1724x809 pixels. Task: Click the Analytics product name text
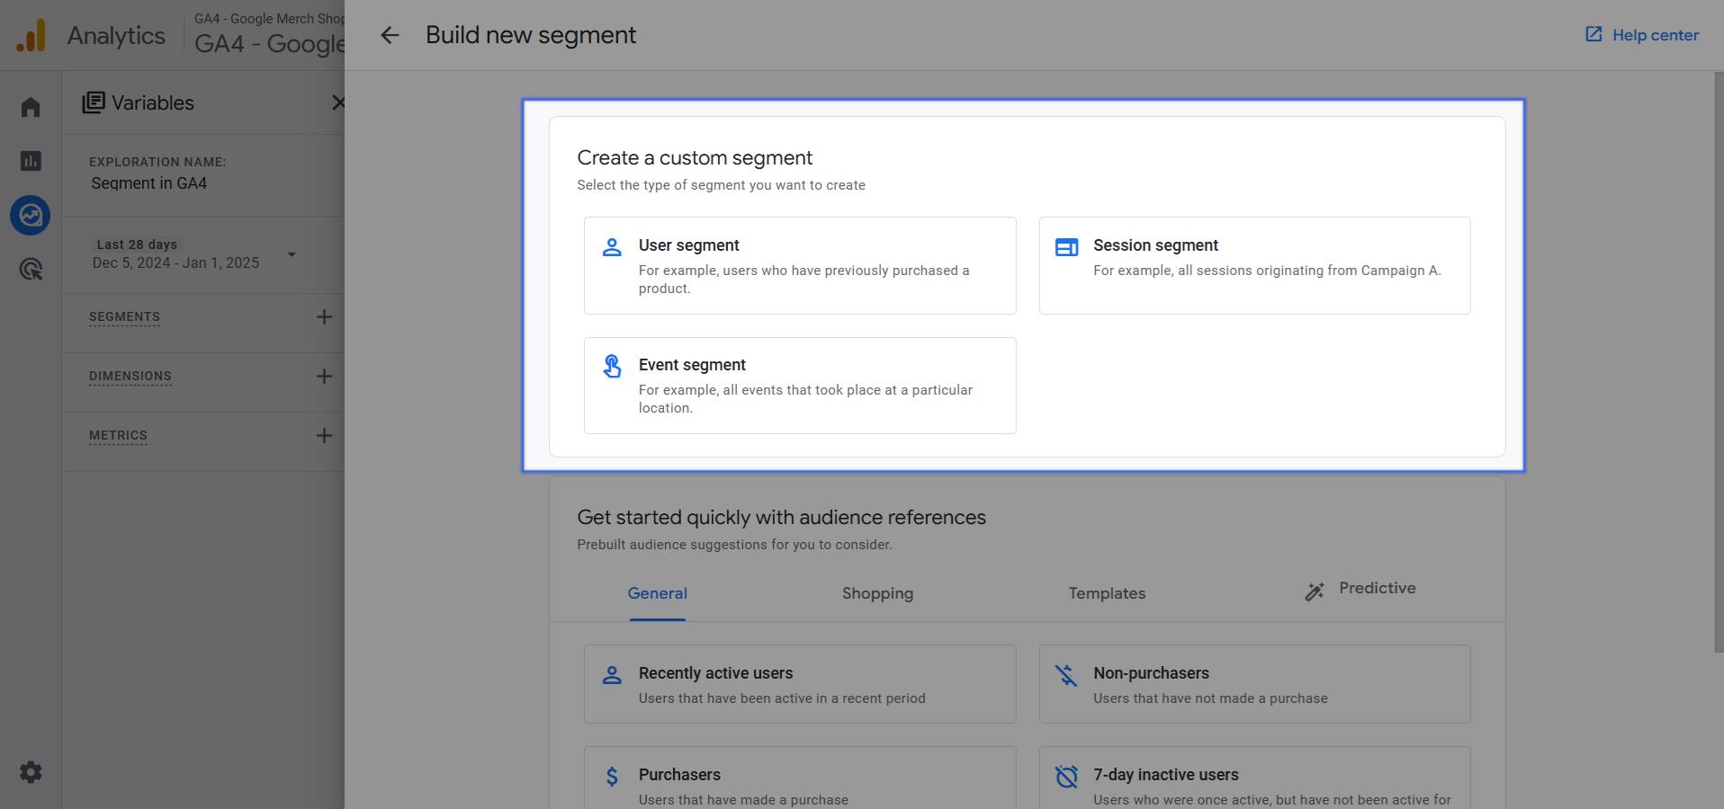pos(116,36)
